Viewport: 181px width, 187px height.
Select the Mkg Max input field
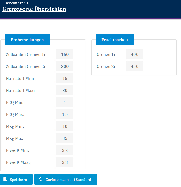[65, 138]
